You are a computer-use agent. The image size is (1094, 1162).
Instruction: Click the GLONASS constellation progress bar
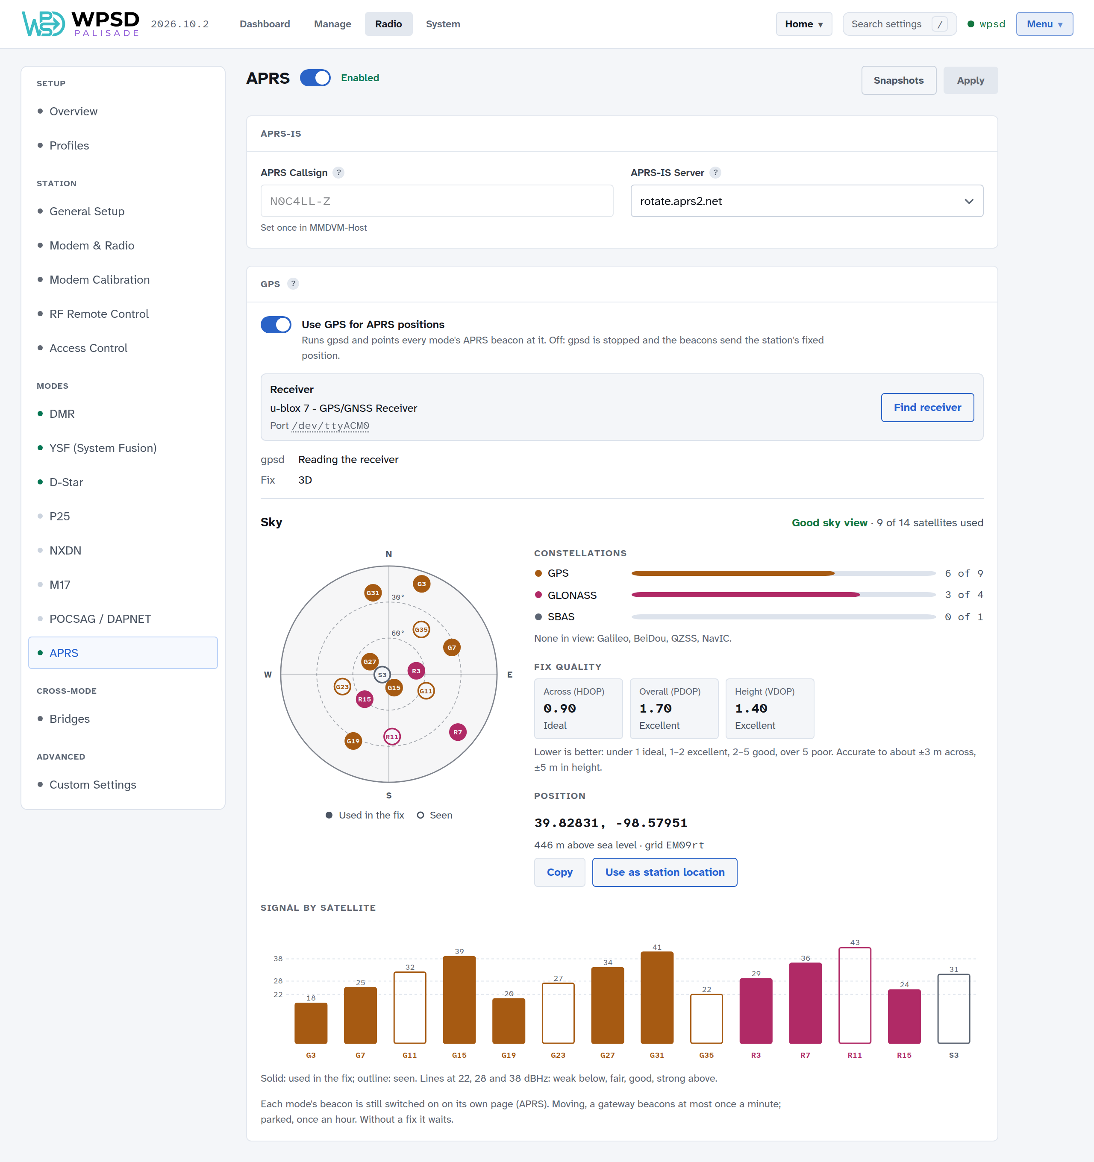pos(783,595)
